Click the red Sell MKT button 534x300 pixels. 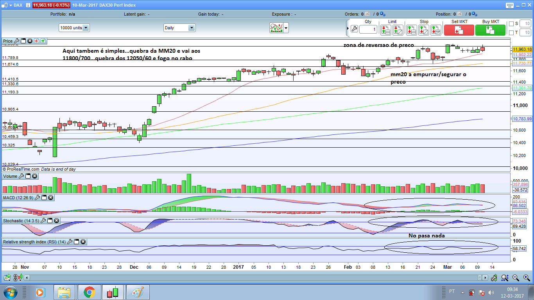coord(459,30)
